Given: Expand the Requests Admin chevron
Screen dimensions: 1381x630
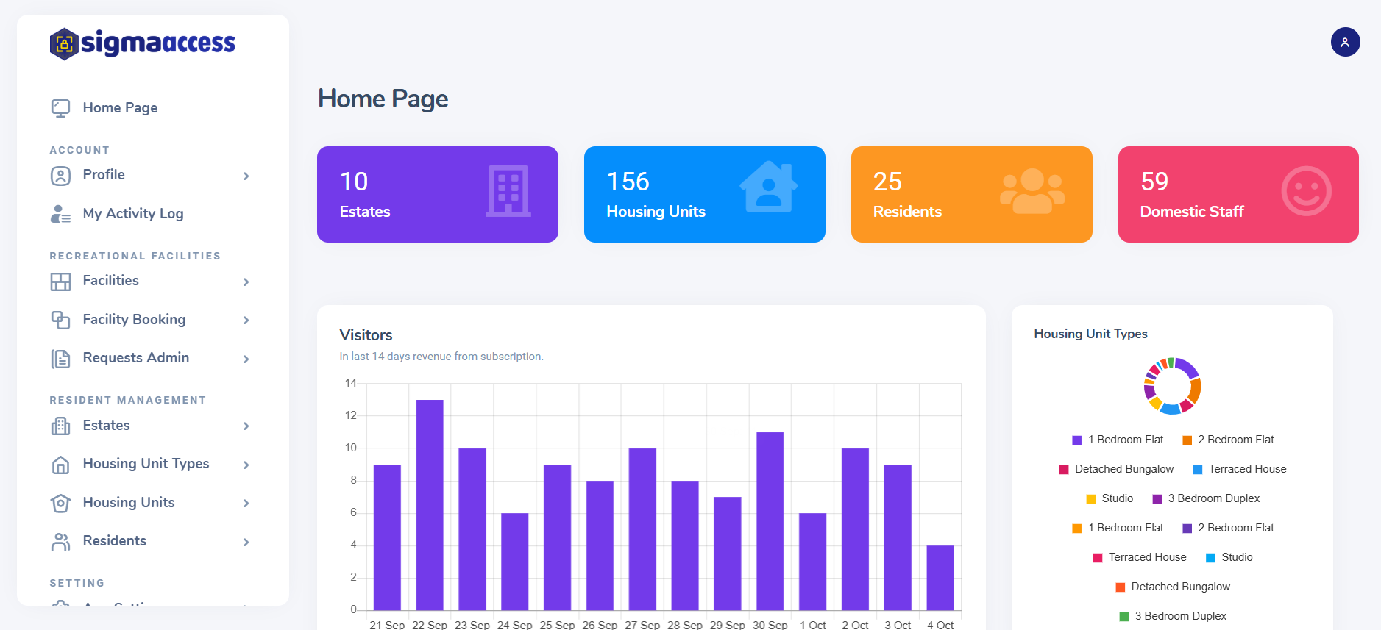Looking at the screenshot, I should (246, 359).
